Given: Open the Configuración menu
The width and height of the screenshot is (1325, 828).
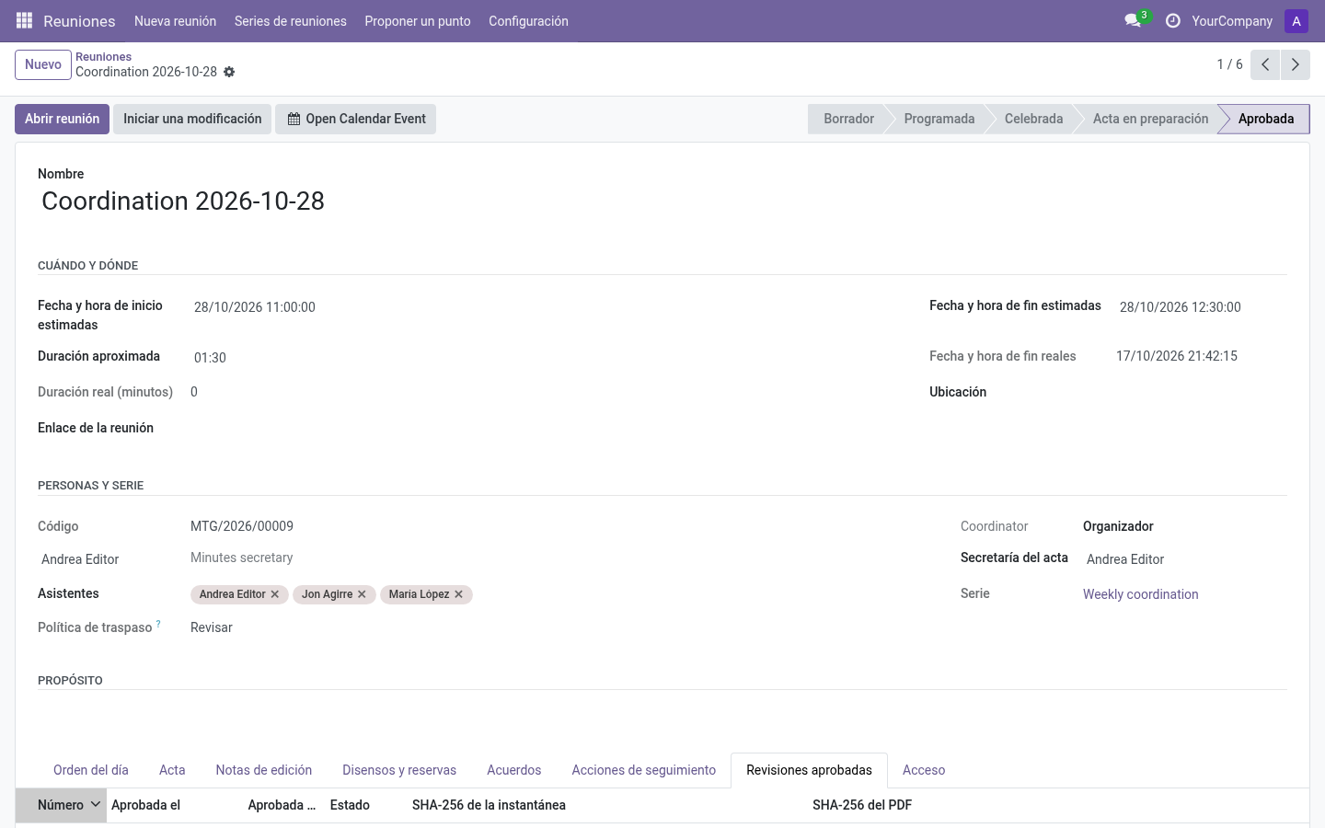Looking at the screenshot, I should pos(528,21).
